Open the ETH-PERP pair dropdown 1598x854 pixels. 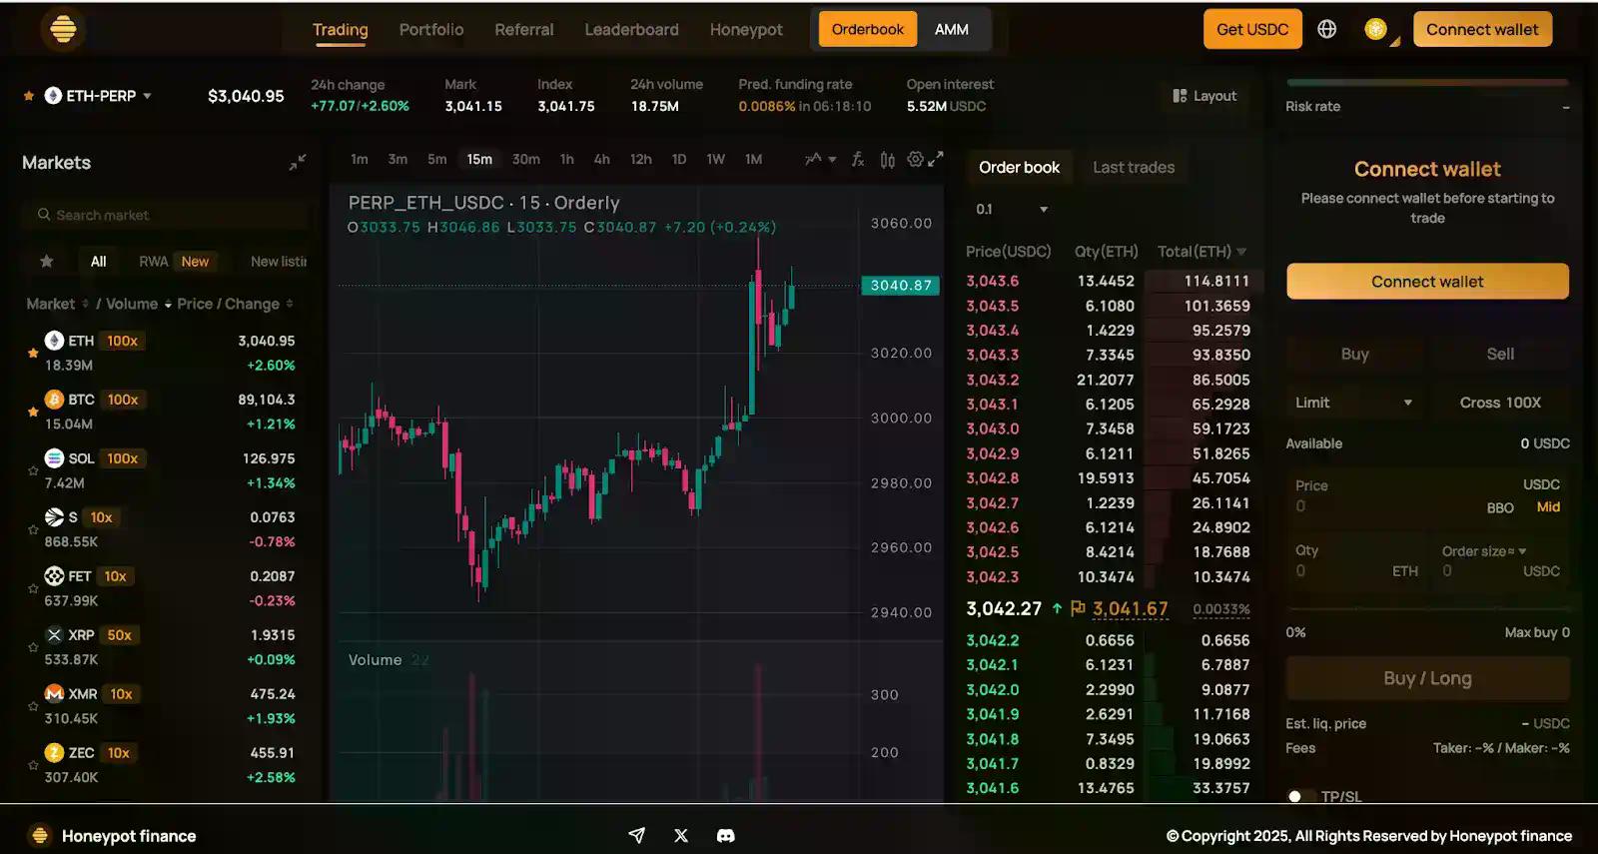click(x=97, y=96)
